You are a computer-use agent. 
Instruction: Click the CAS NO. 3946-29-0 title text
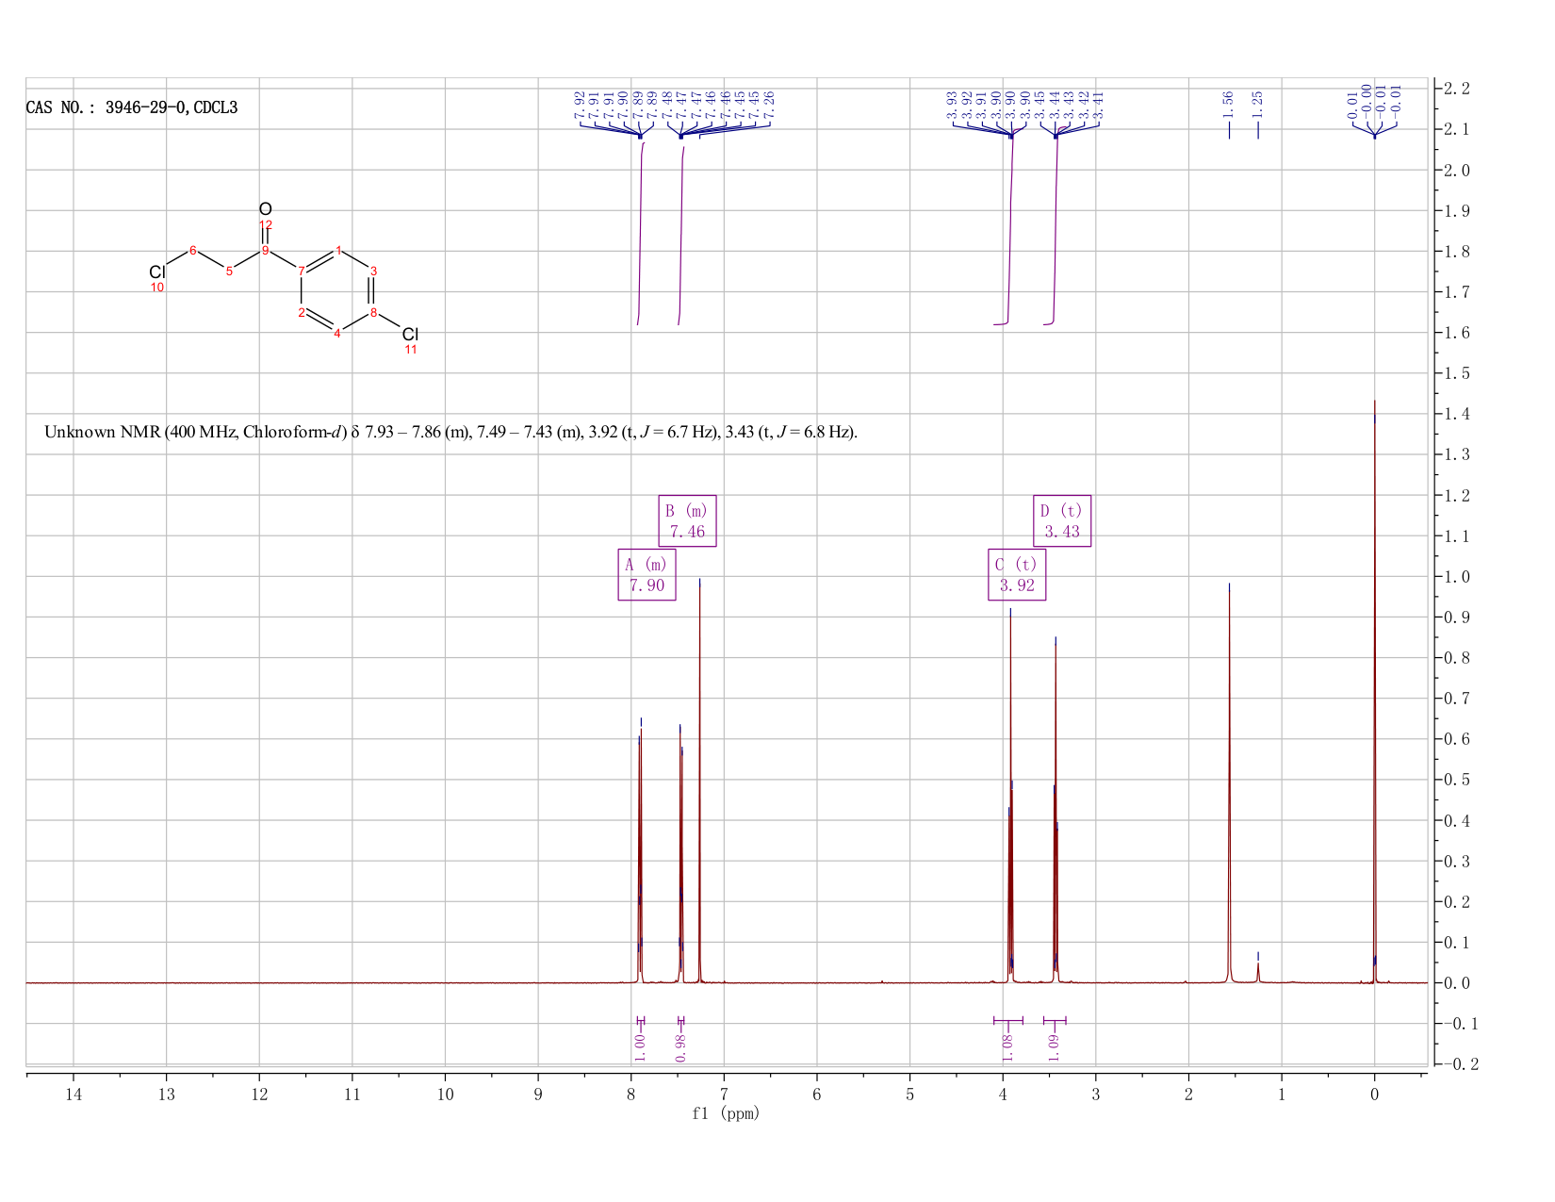tap(132, 107)
